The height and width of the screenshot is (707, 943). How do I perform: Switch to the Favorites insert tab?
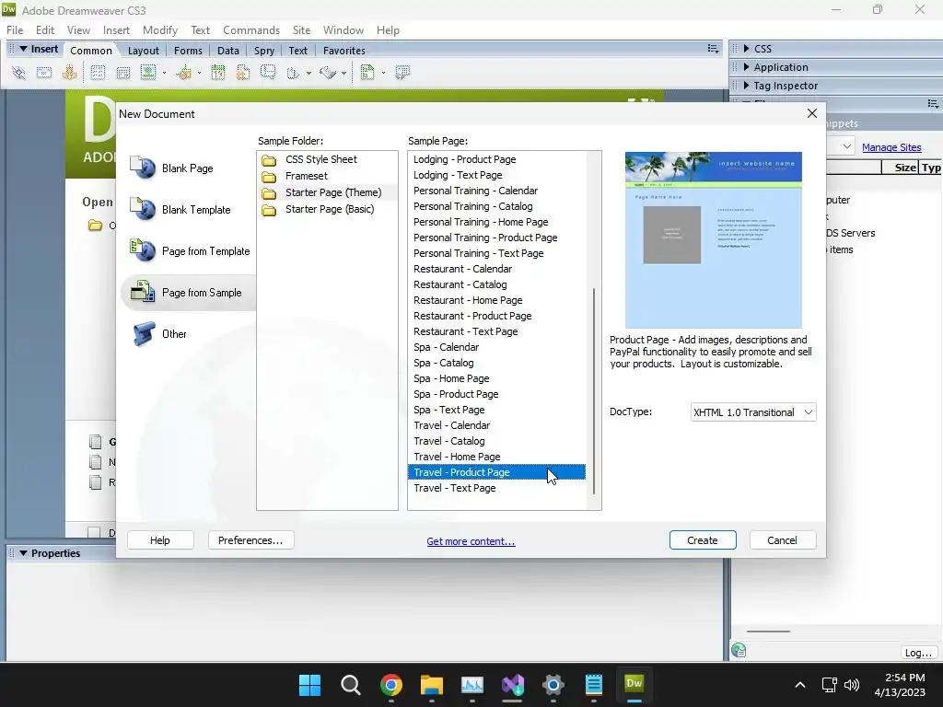coord(344,51)
